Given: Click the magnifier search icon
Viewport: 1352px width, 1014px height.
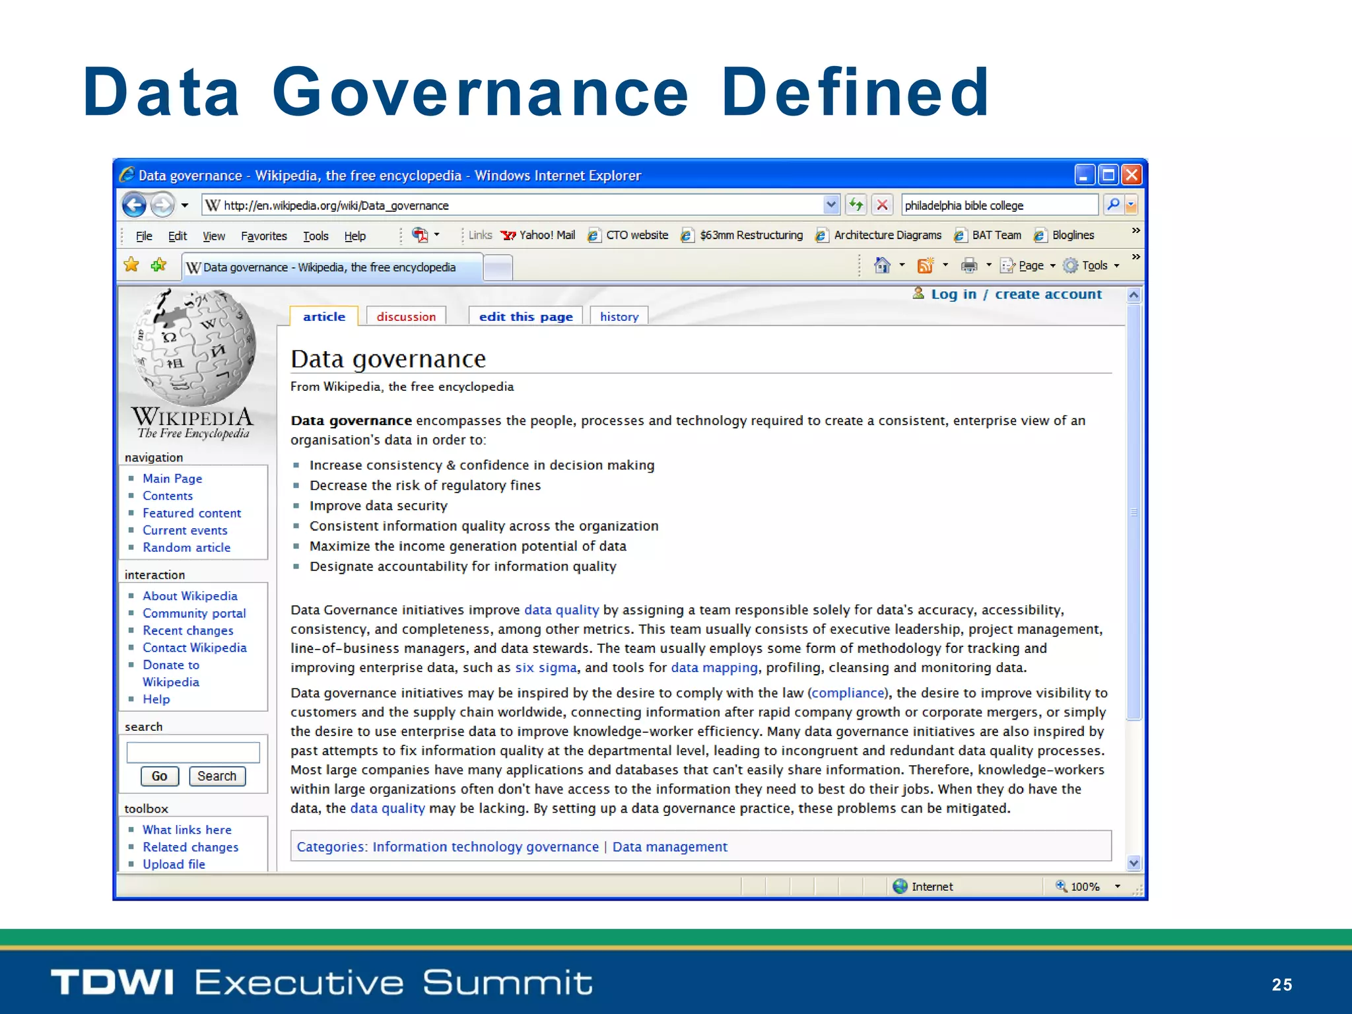Looking at the screenshot, I should point(1113,205).
